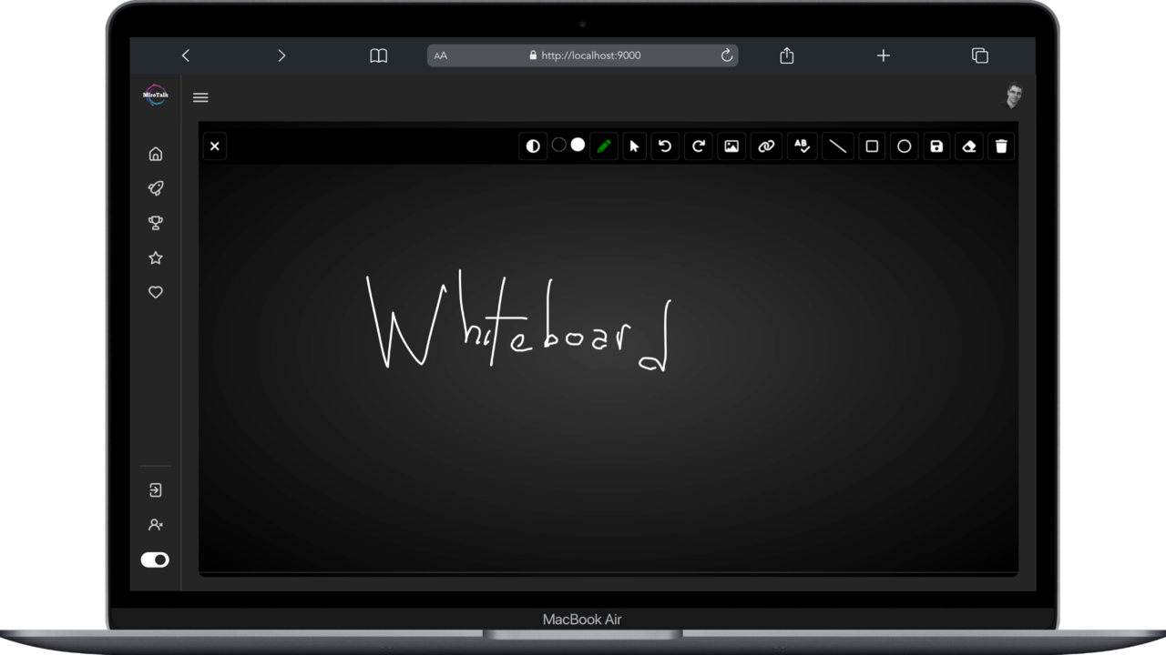This screenshot has width=1166, height=655.
Task: Undo the last whiteboard stroke
Action: 664,146
